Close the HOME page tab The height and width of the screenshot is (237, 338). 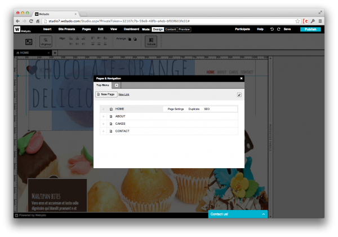click(x=48, y=52)
